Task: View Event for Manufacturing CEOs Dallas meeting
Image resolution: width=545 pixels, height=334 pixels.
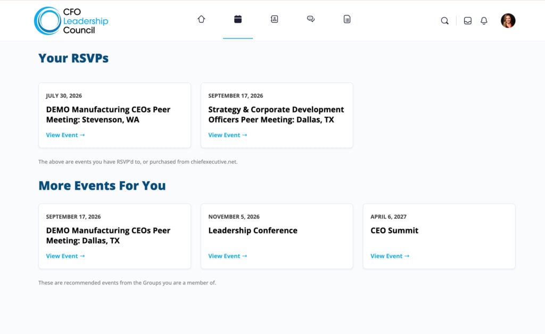Action: click(x=65, y=256)
